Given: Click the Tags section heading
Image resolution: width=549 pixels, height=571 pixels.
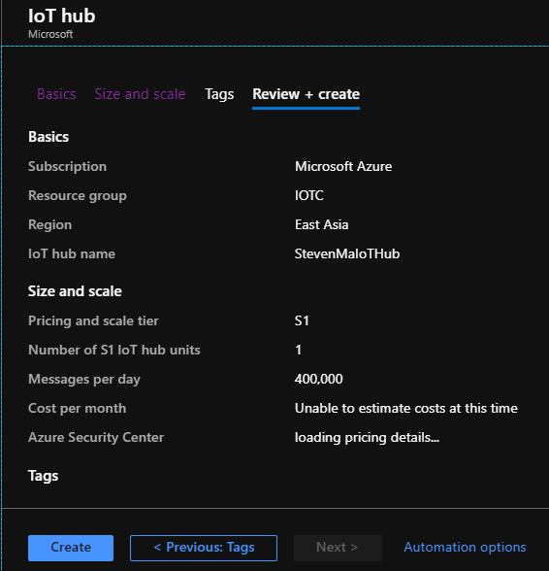Looking at the screenshot, I should (44, 476).
